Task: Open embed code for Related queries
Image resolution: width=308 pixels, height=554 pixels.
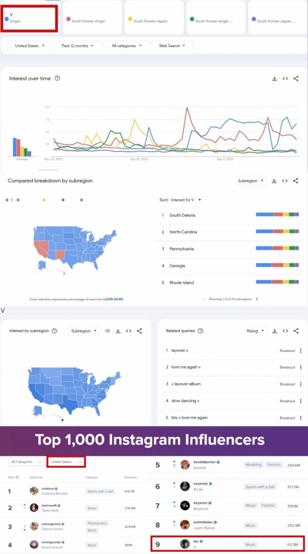Action: [x=285, y=331]
